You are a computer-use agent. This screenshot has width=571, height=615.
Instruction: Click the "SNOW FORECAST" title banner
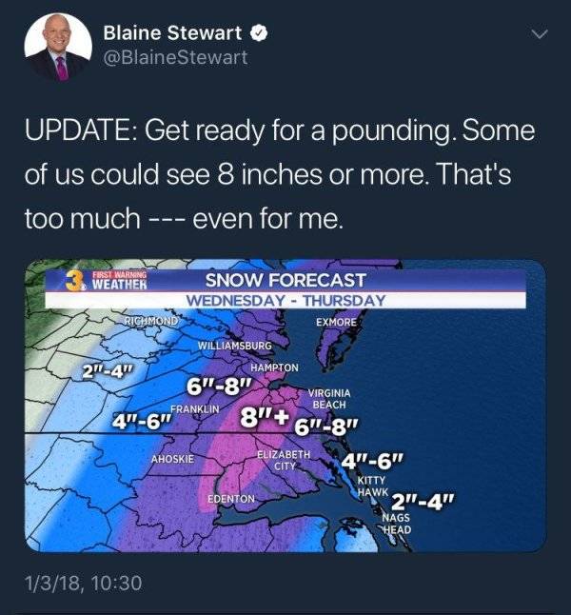tap(285, 280)
